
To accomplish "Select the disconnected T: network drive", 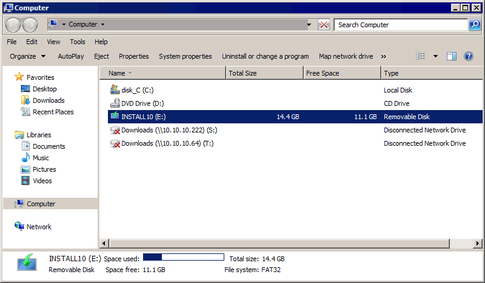I will point(167,143).
